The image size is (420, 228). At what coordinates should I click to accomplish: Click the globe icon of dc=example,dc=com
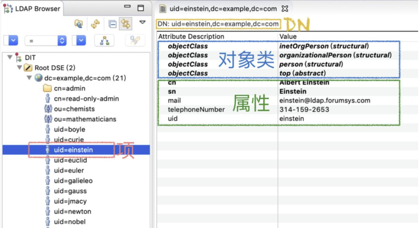[x=38, y=78]
